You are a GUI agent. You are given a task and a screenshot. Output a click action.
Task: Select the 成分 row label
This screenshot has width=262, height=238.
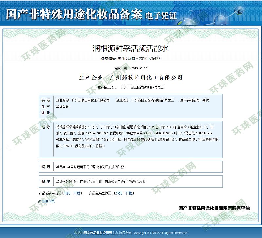46,127
